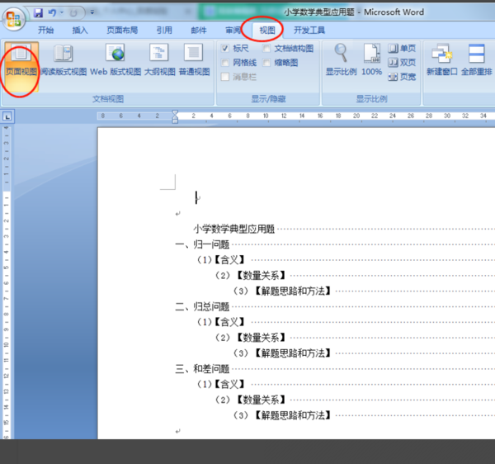The width and height of the screenshot is (495, 464).
Task: Click （1）【含义】 under 和差问题
Action: click(220, 385)
